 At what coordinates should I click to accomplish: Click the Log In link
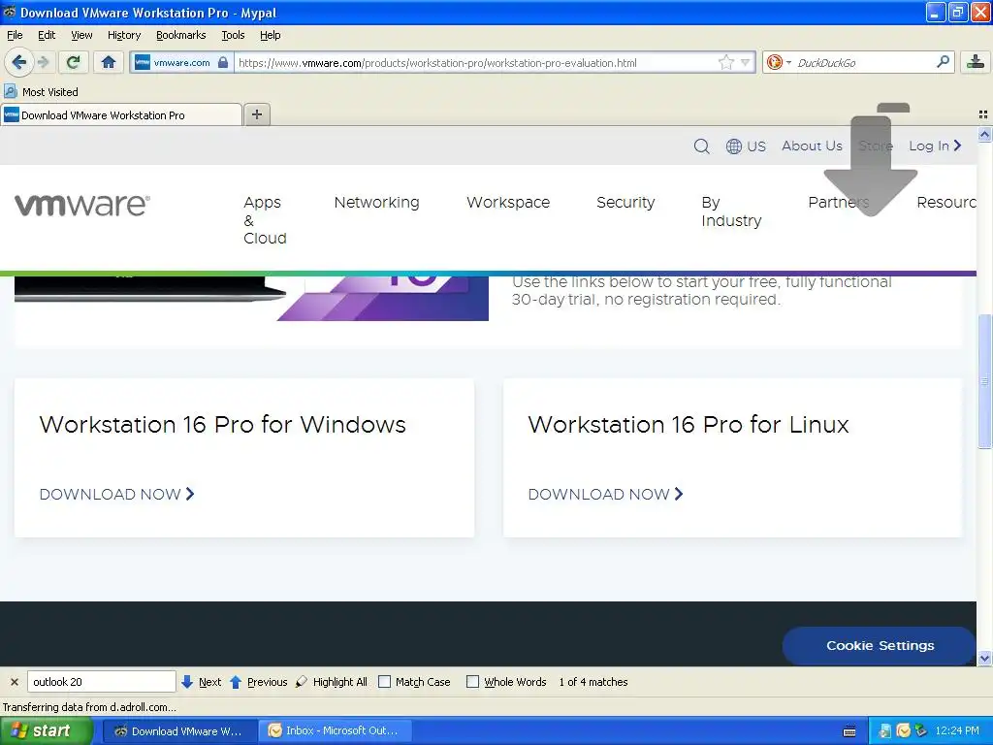pos(935,146)
